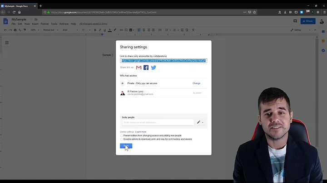This screenshot has height=183, width=327.
Task: Open the highlight color picker
Action: point(115,30)
